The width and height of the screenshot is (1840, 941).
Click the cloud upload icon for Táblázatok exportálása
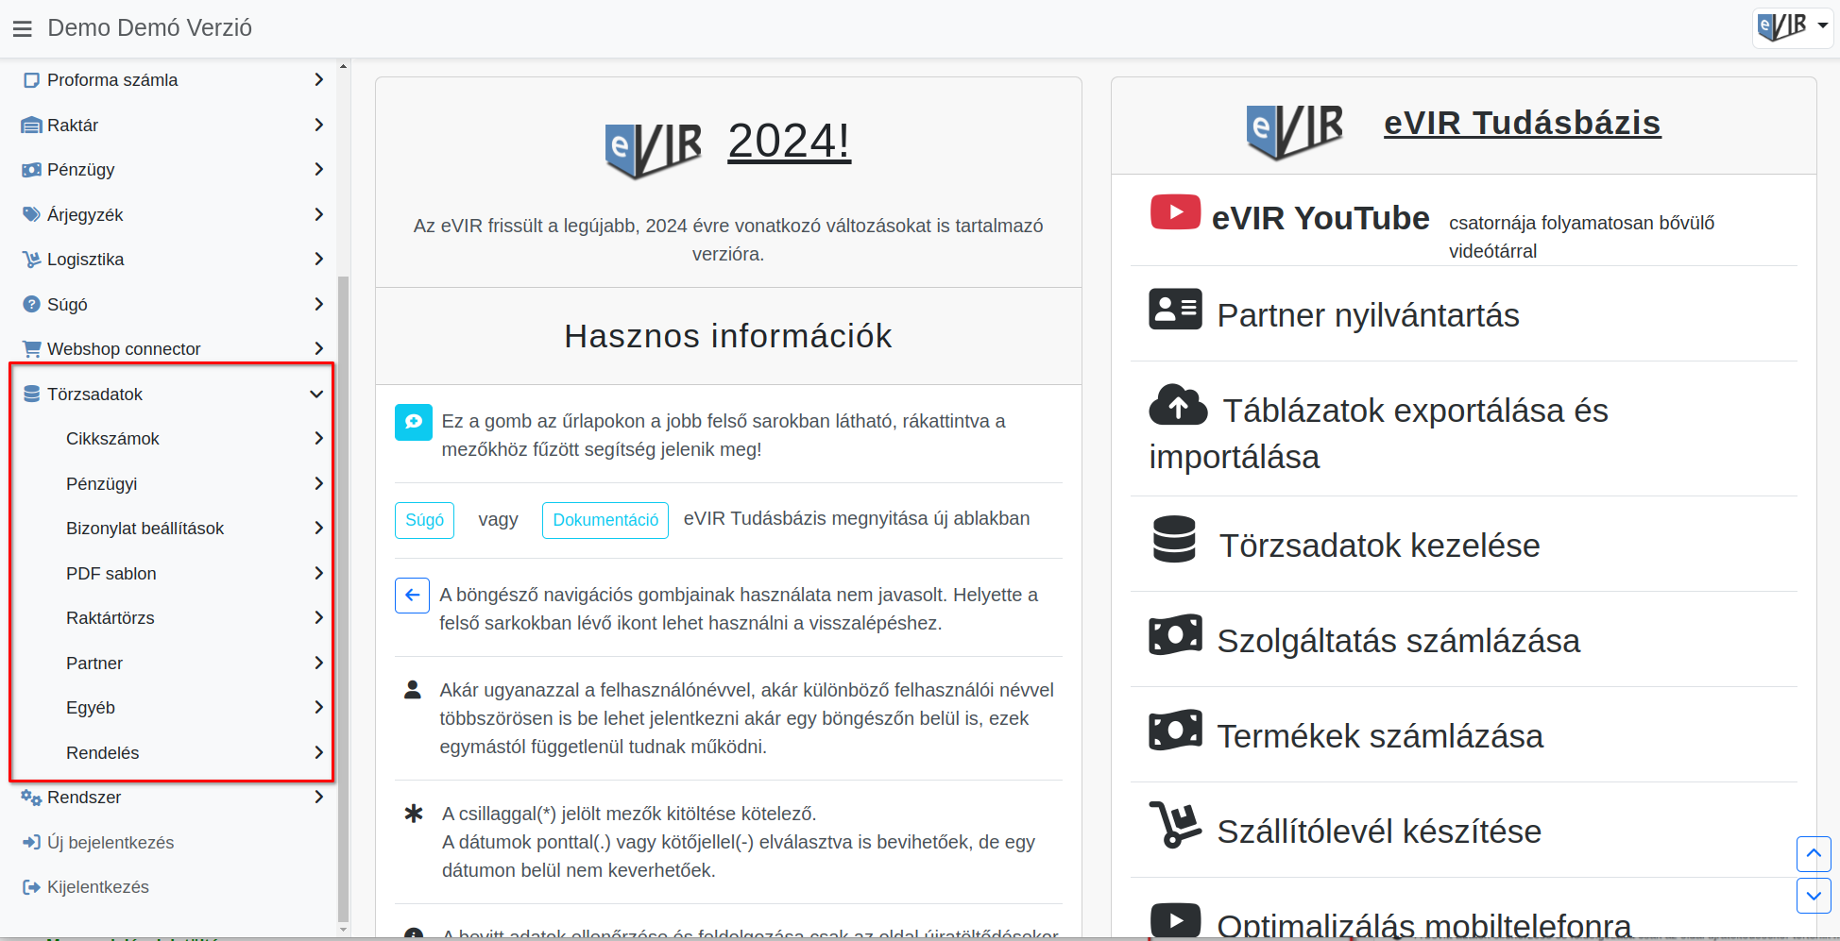tap(1178, 405)
